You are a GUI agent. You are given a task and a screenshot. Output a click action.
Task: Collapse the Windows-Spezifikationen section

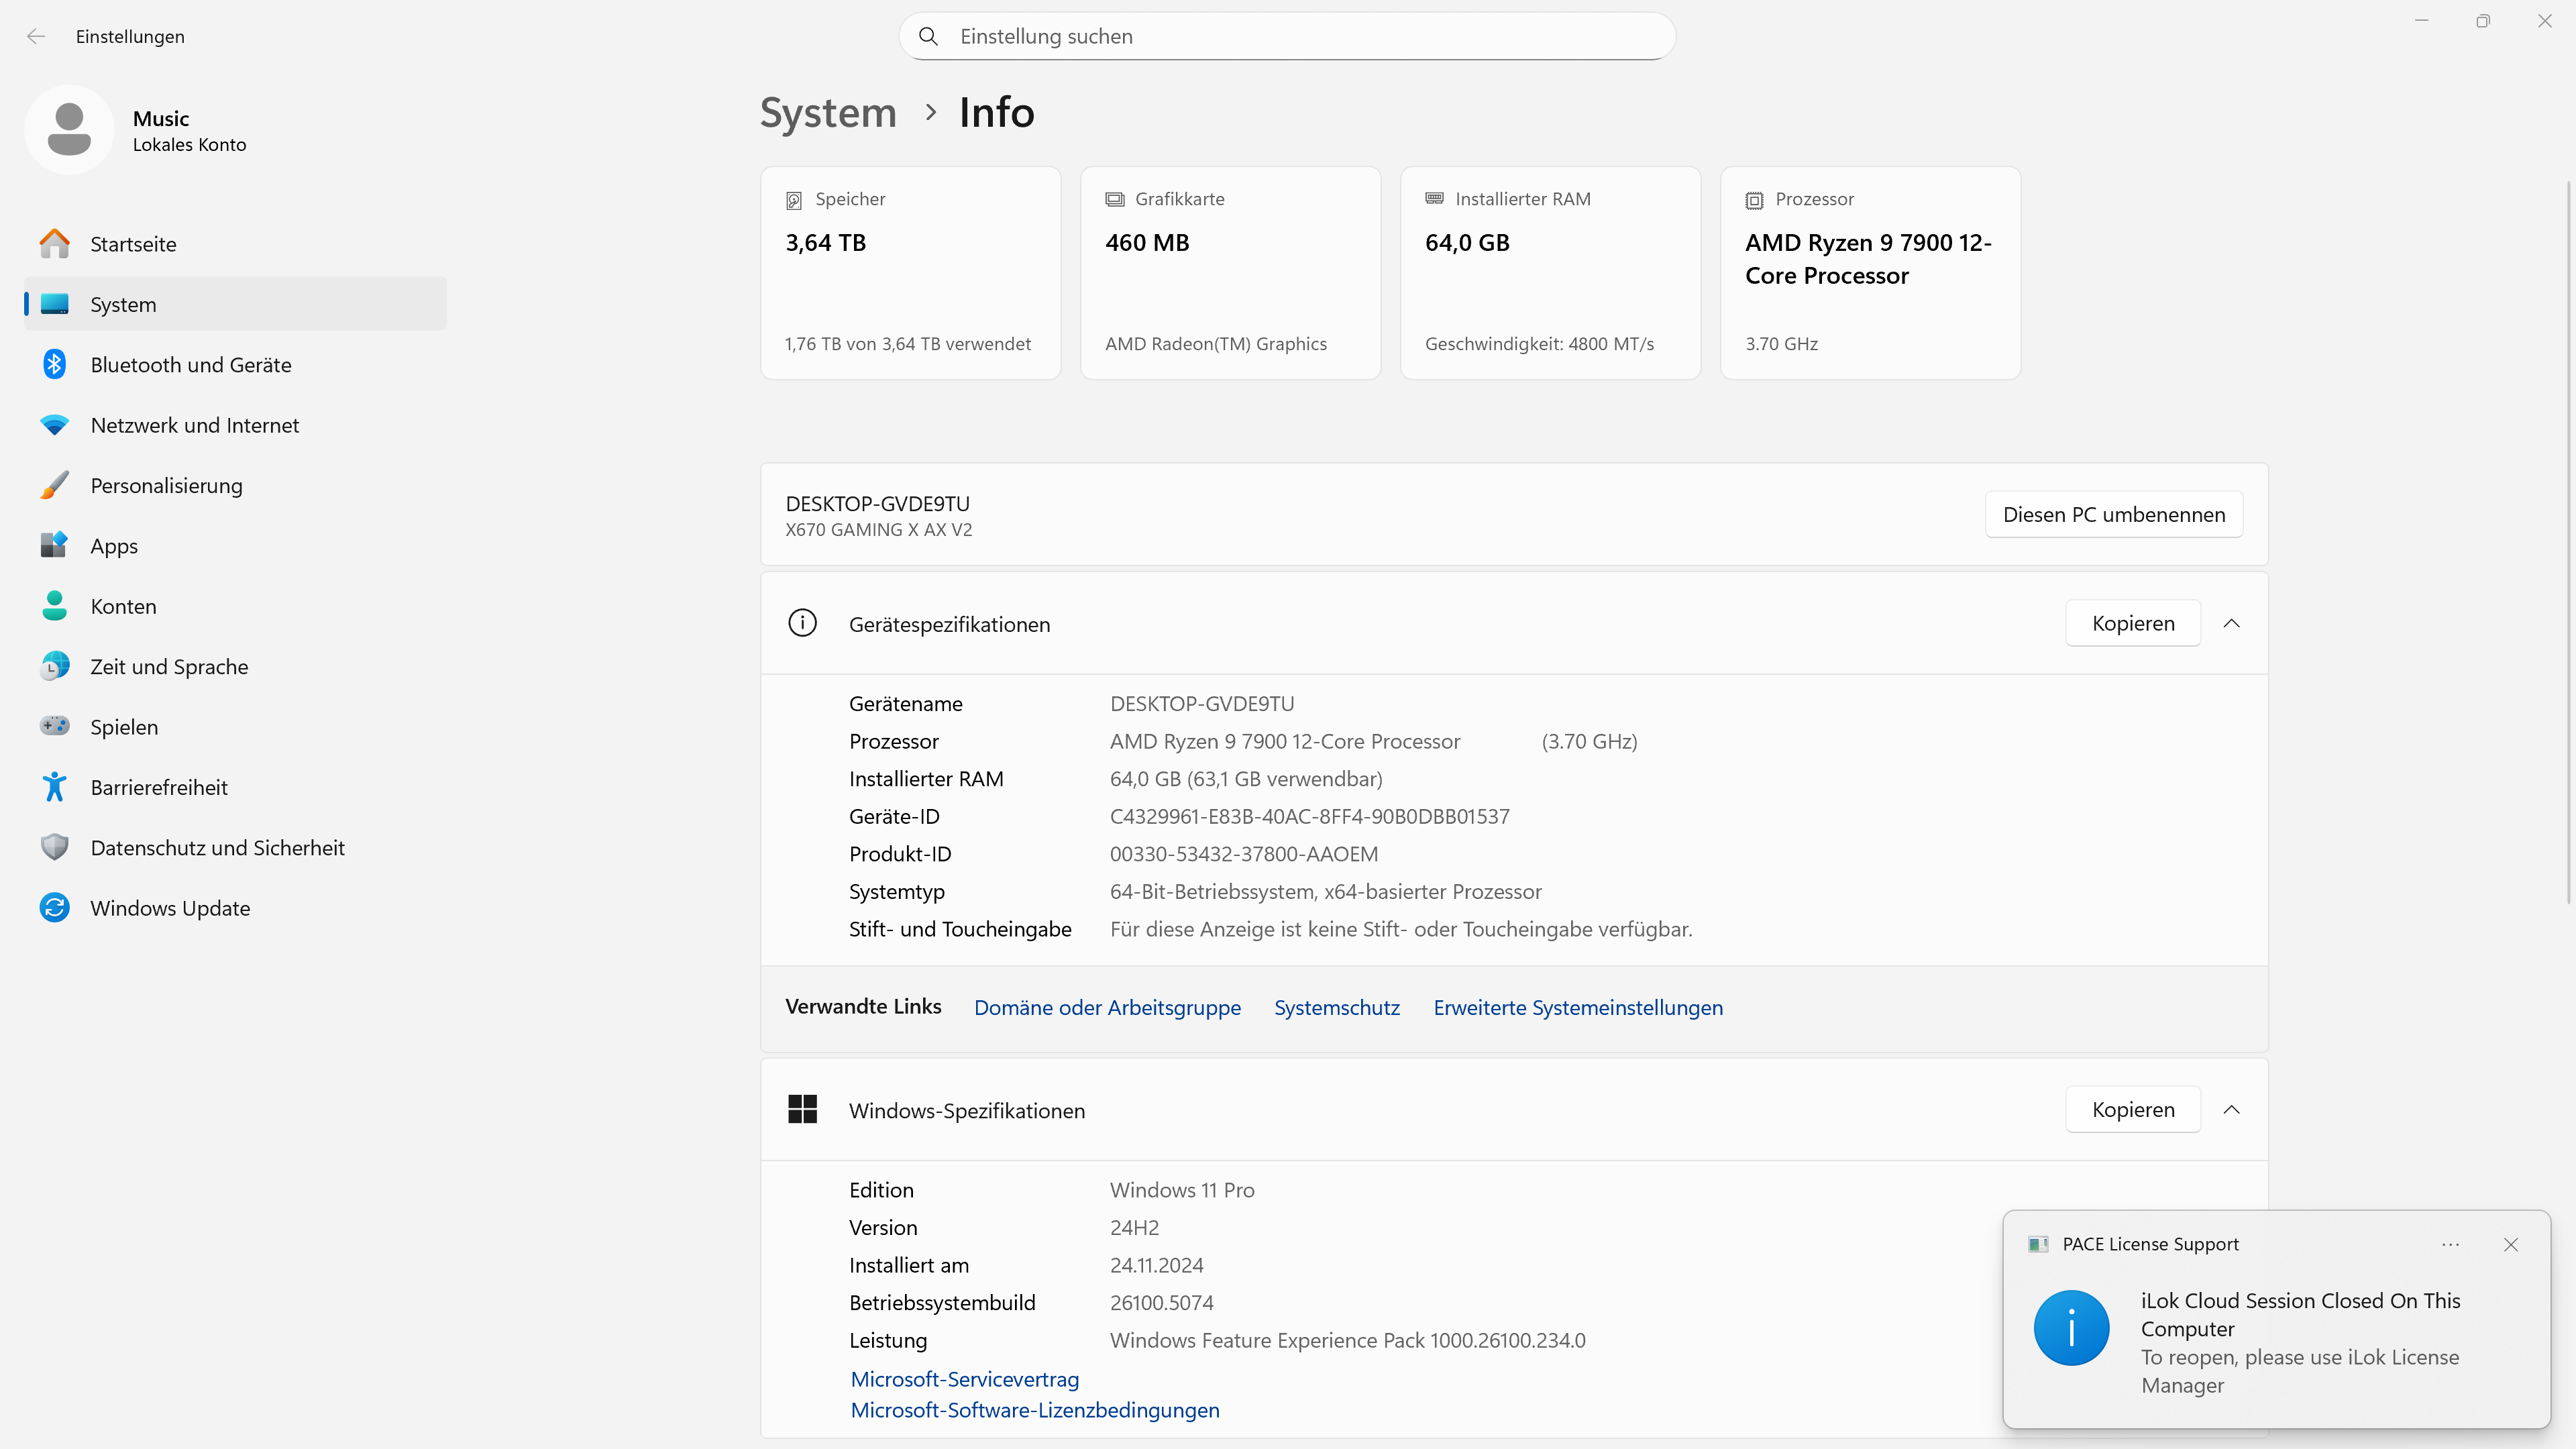point(2231,1109)
